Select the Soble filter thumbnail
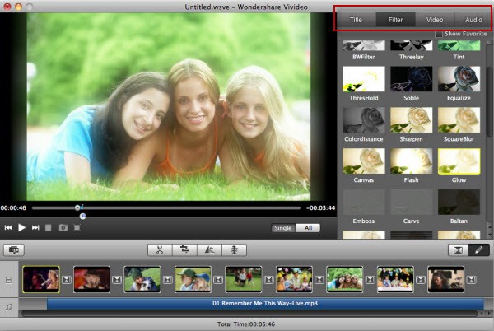Image resolution: width=494 pixels, height=331 pixels. click(411, 79)
